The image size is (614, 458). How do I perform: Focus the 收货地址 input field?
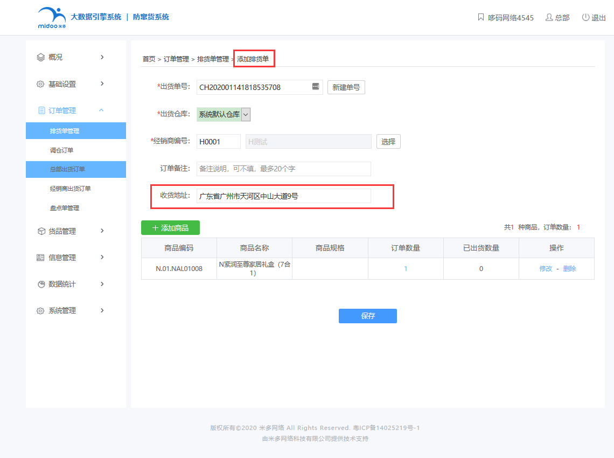point(283,196)
